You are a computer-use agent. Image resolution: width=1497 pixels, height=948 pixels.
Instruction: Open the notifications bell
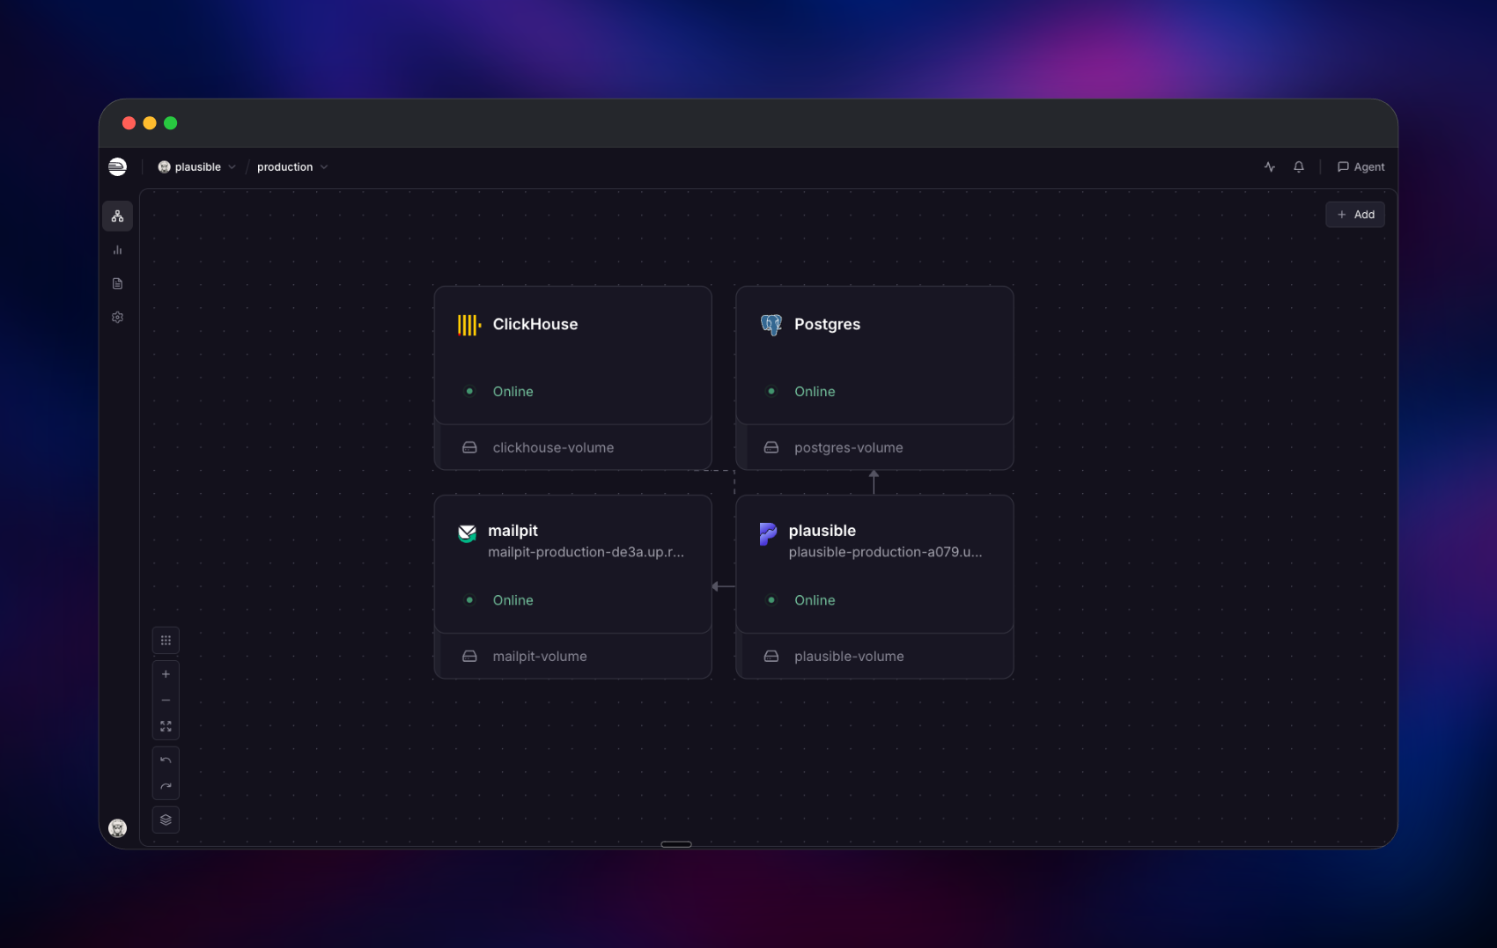(1299, 167)
